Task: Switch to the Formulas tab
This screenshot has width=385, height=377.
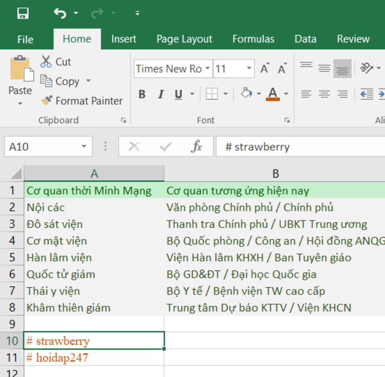Action: point(253,39)
